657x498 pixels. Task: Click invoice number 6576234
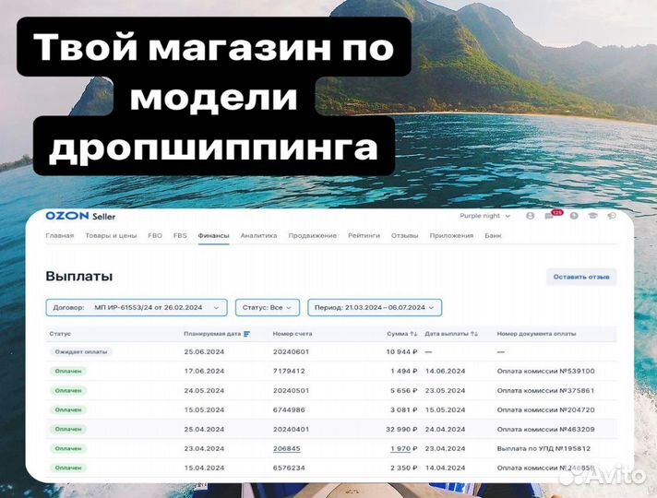coord(289,468)
